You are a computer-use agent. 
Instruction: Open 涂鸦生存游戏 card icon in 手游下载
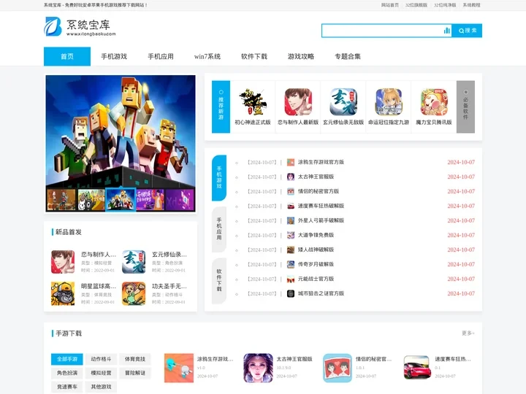[x=179, y=368]
